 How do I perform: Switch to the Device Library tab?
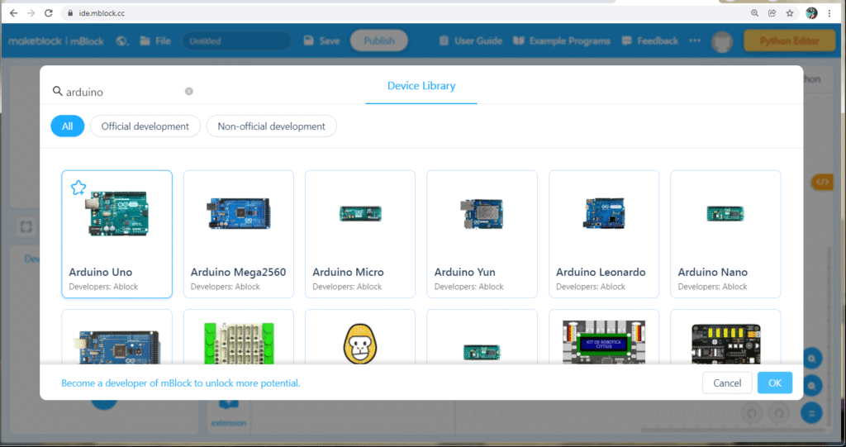point(421,86)
